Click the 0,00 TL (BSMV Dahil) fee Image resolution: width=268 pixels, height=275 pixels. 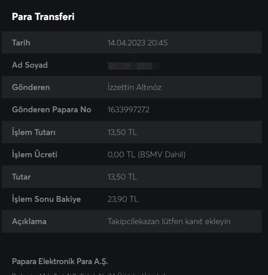click(x=146, y=155)
